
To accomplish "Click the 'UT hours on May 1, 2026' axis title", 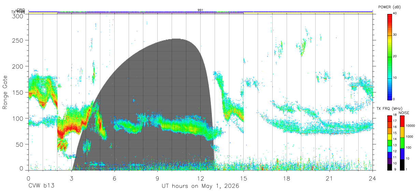I will tap(200, 186).
